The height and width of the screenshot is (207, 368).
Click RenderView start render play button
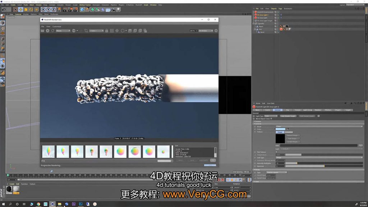point(48,31)
